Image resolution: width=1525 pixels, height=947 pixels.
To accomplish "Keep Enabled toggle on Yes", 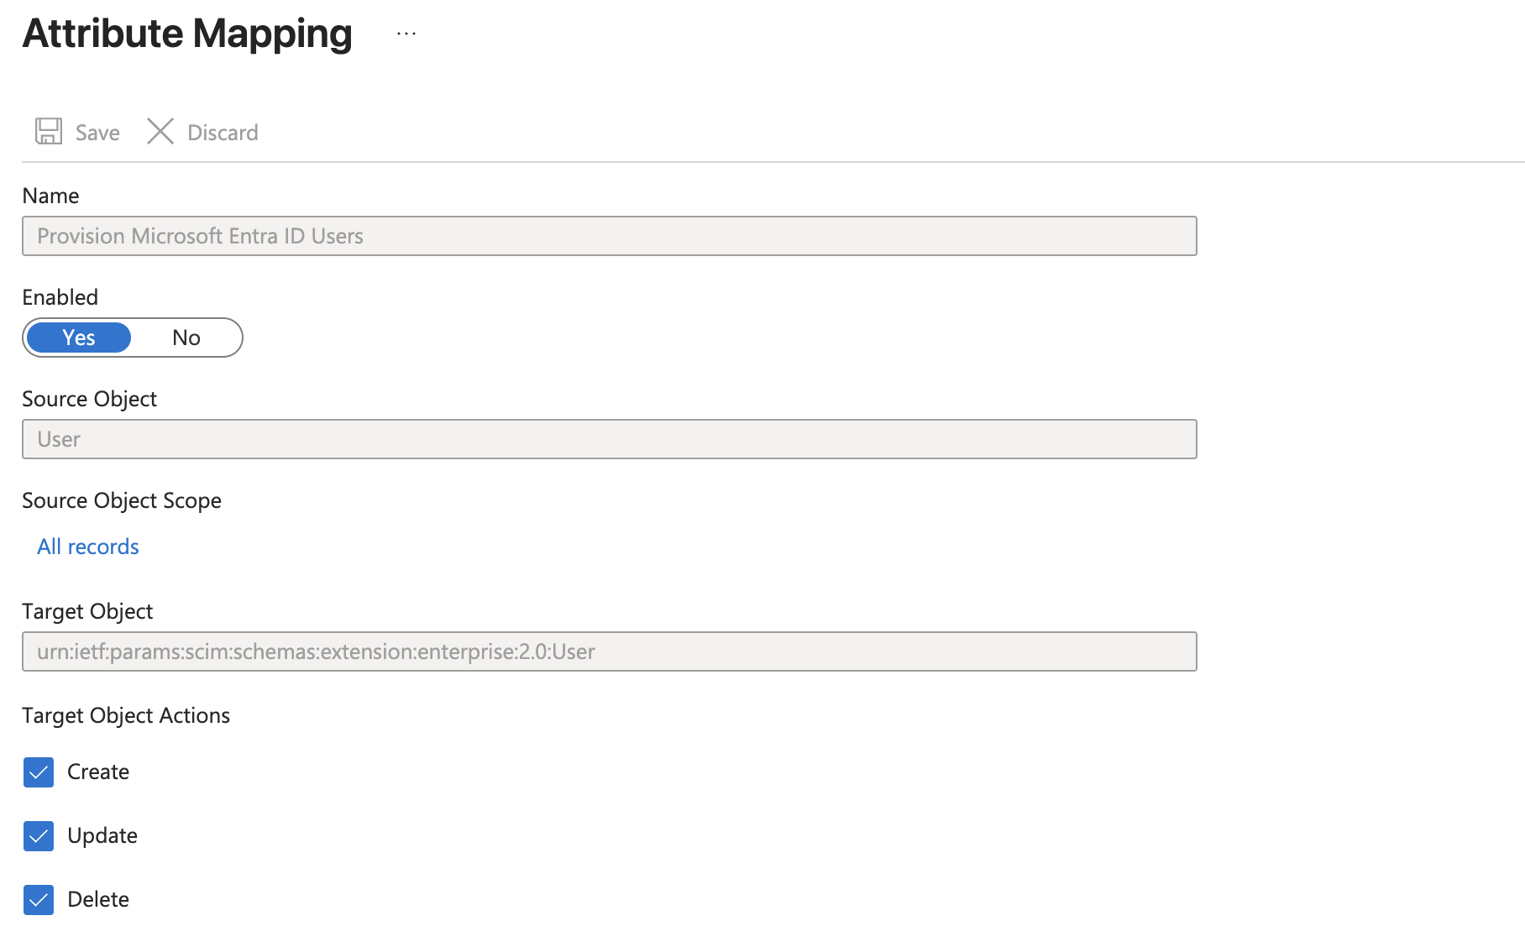I will tap(78, 337).
